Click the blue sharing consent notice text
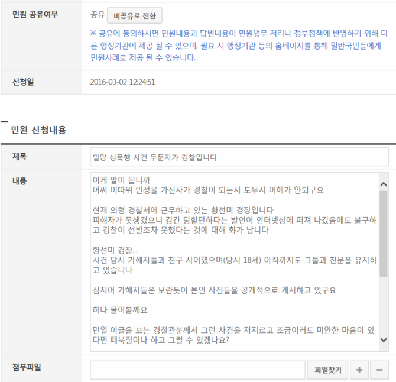The image size is (396, 382). (236, 44)
